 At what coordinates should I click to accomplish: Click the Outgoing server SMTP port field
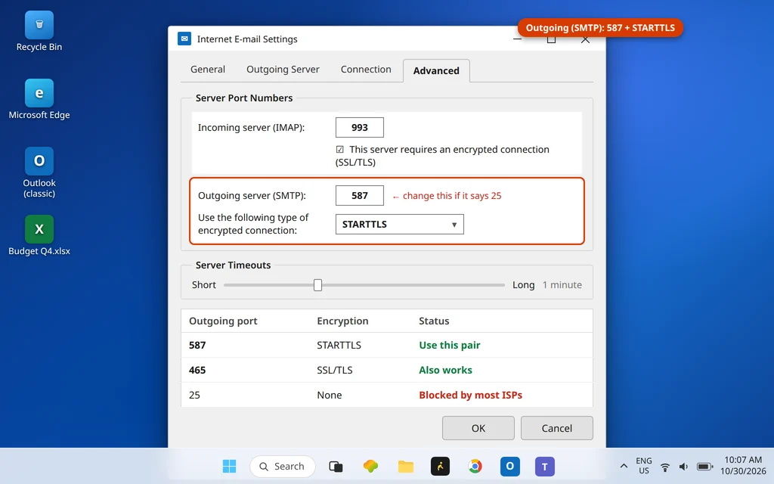(359, 196)
